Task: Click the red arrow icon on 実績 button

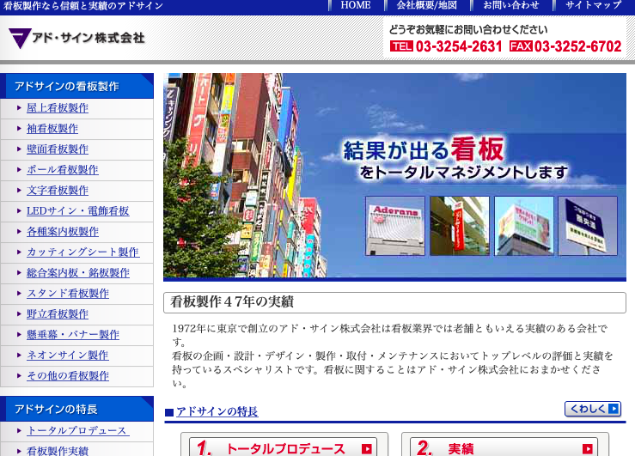Action: click(588, 449)
